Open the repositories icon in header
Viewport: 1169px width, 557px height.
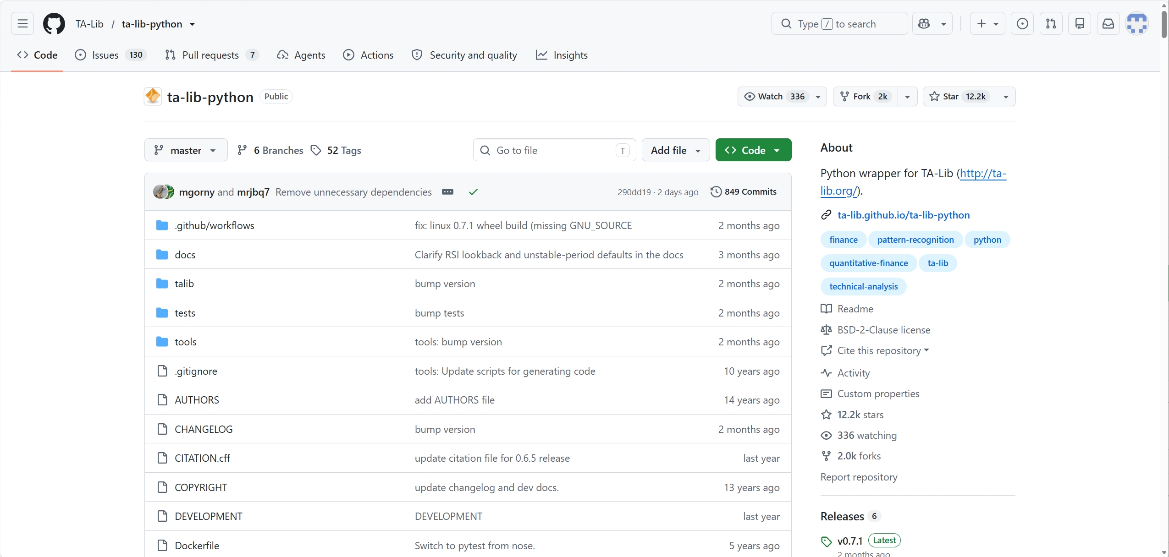point(1080,23)
